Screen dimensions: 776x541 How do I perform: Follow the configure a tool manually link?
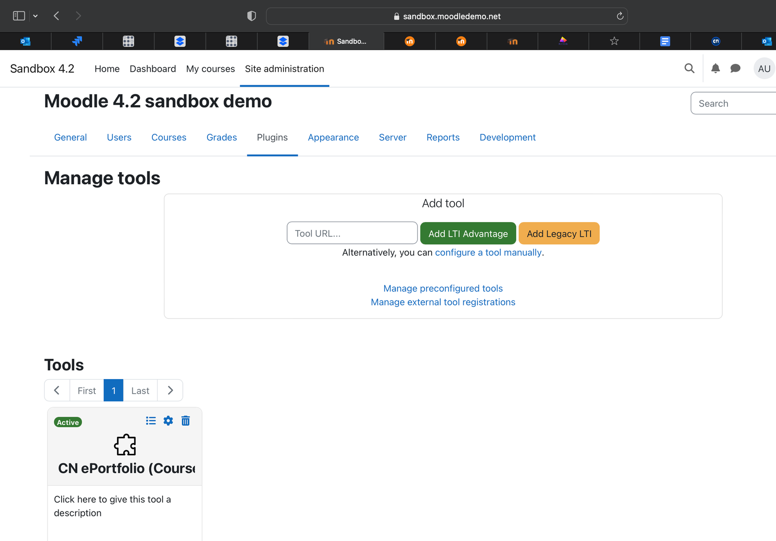488,253
